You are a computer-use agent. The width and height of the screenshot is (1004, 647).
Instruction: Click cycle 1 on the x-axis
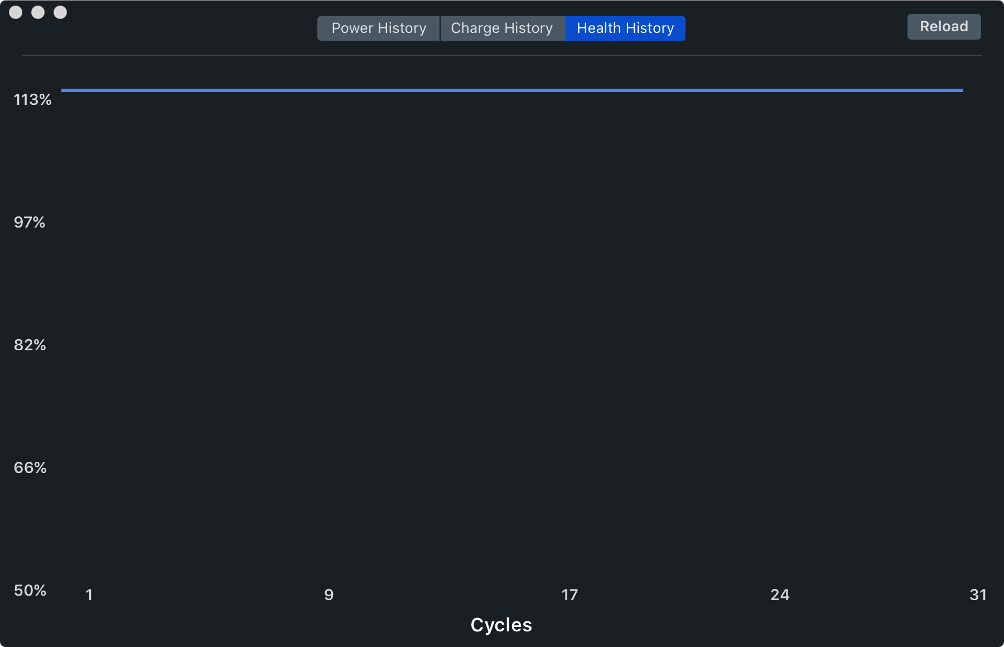pos(89,595)
